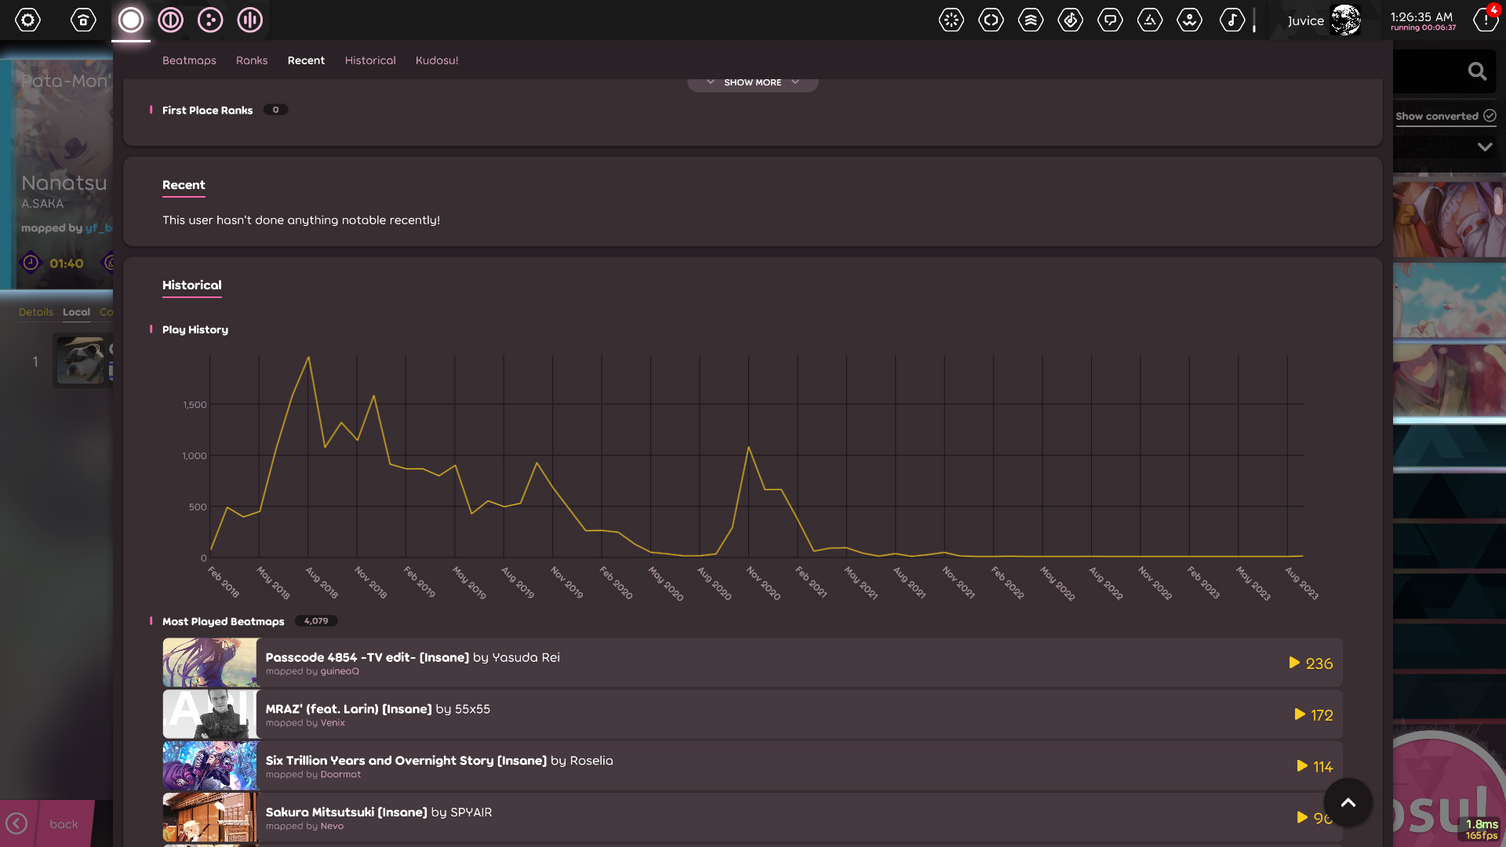This screenshot has width=1506, height=847.
Task: Click the home button icon
Action: click(83, 20)
